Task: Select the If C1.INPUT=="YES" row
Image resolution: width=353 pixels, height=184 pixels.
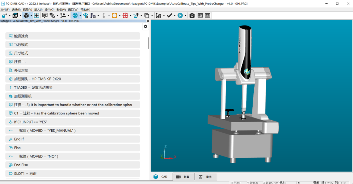Action: click(73, 122)
